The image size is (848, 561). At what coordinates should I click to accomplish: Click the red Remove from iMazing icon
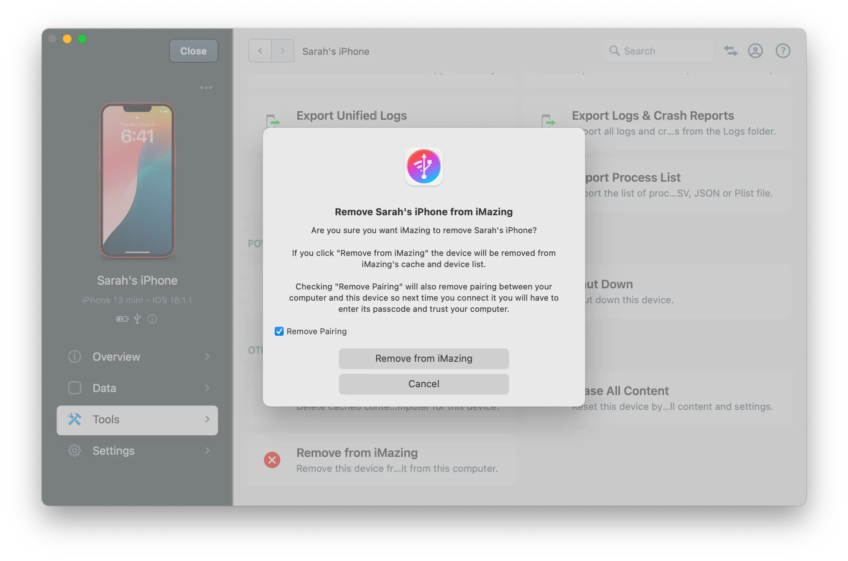[272, 460]
